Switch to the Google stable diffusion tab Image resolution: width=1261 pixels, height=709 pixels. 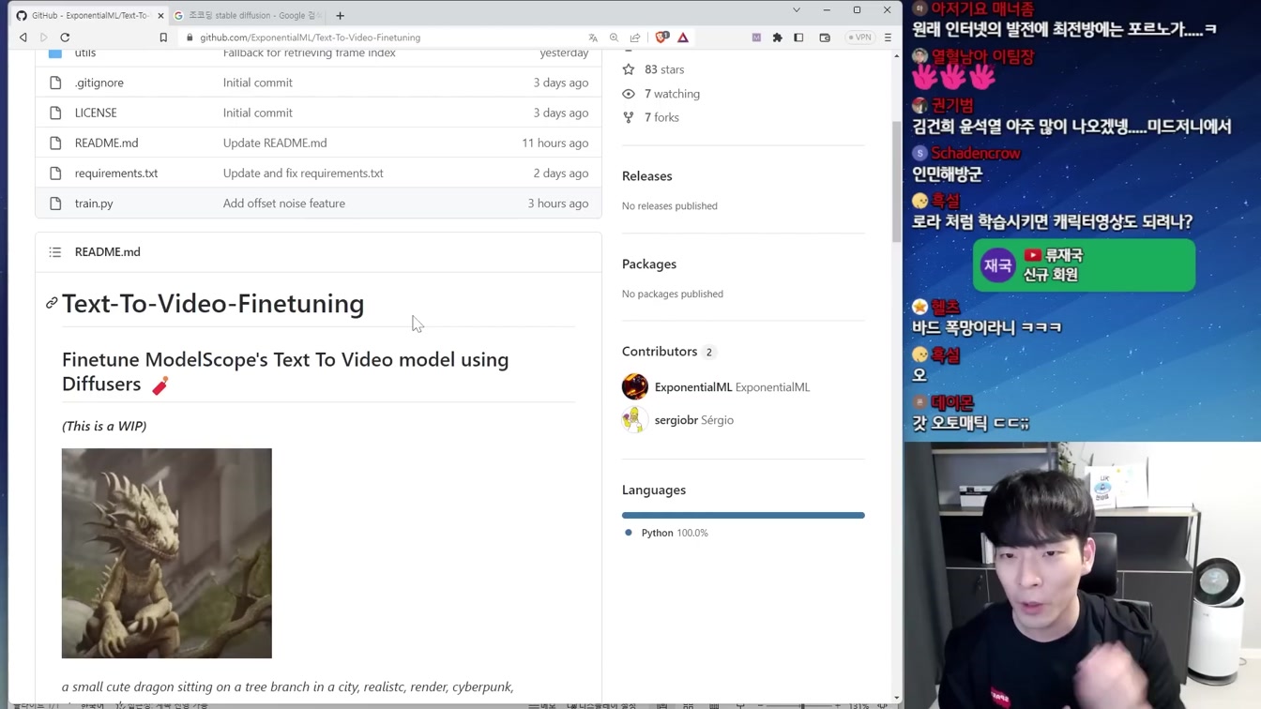250,15
